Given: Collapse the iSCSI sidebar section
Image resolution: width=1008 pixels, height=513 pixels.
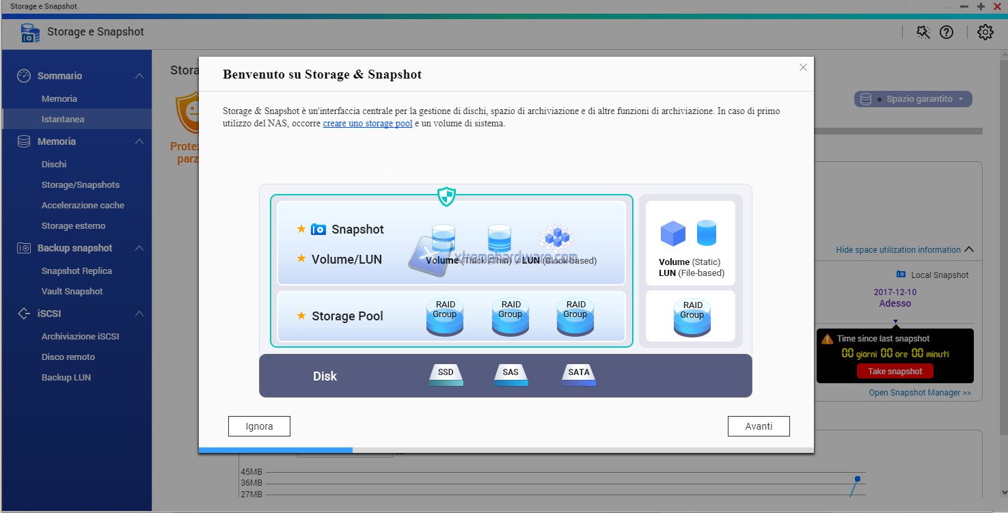Looking at the screenshot, I should (139, 314).
